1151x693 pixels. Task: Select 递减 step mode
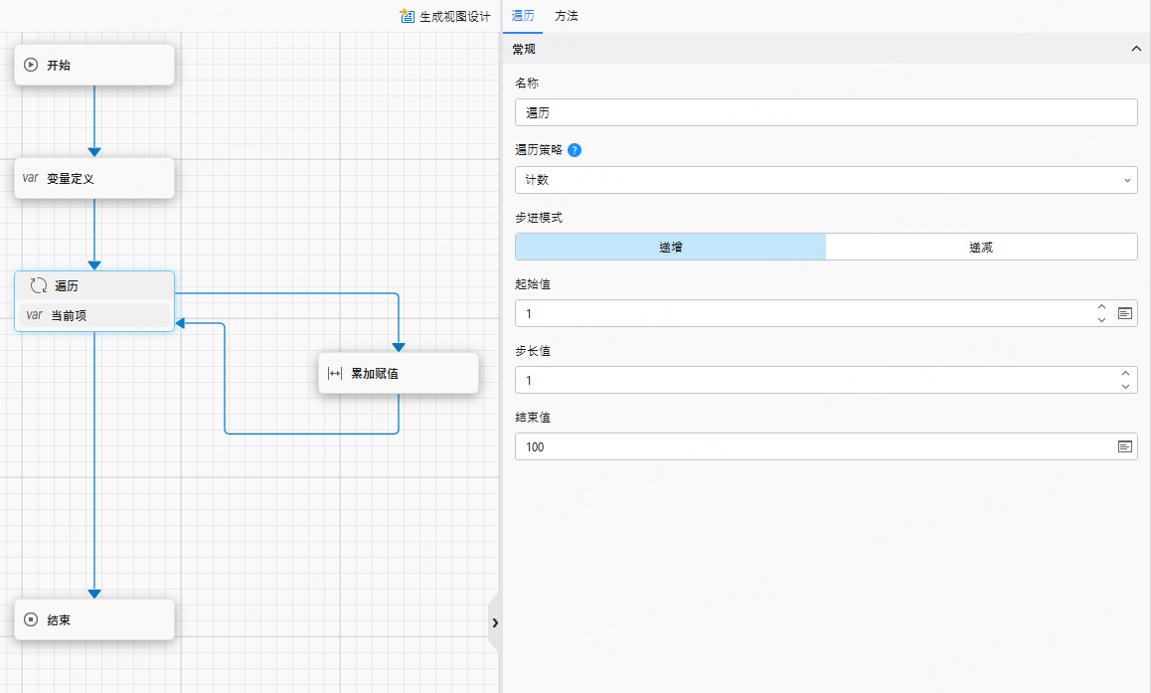pos(981,247)
